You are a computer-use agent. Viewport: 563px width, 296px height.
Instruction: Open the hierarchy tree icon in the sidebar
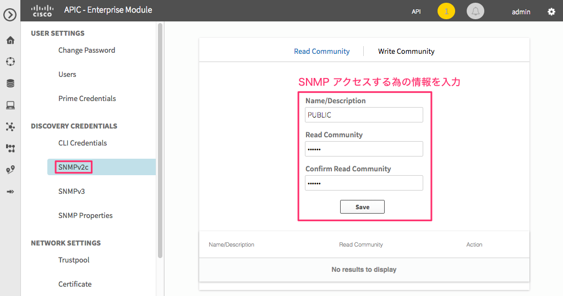(x=10, y=148)
